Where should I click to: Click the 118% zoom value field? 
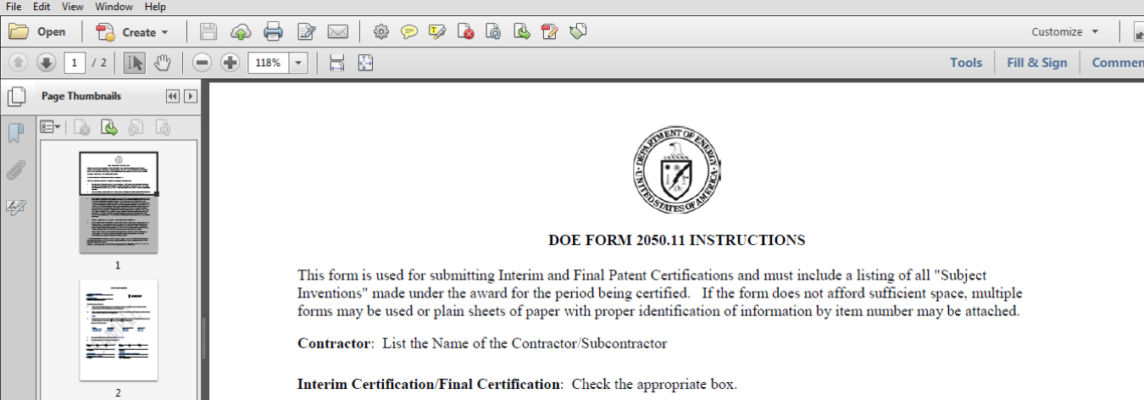(x=269, y=63)
